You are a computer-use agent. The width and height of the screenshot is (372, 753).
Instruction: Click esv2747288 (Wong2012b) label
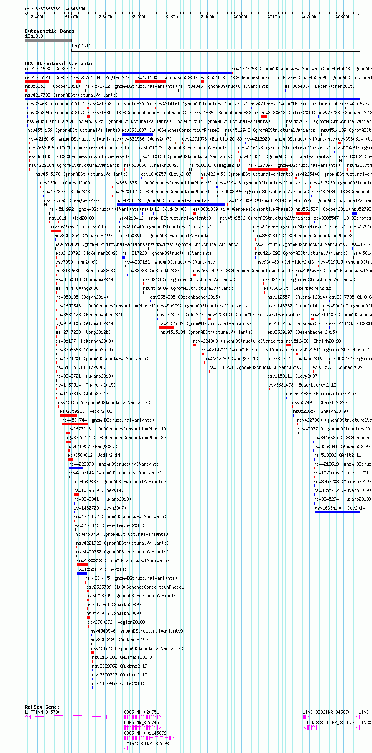pyautogui.click(x=84, y=332)
